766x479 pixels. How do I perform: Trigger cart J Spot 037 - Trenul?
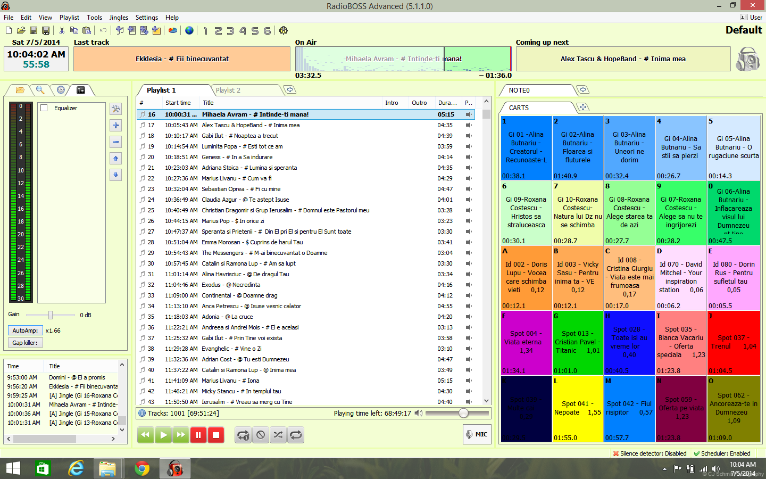coord(734,343)
